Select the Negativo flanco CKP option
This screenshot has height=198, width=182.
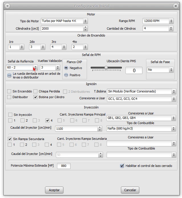coord(66,68)
